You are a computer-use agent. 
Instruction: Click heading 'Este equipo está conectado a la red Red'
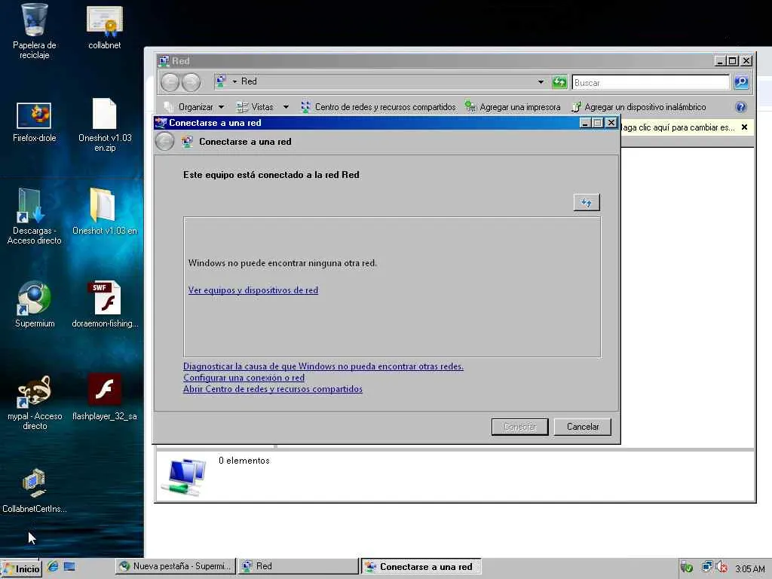pyautogui.click(x=271, y=175)
